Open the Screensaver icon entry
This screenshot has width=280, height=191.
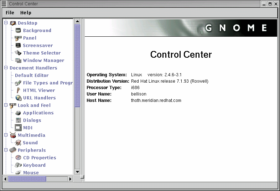pyautogui.click(x=18, y=46)
